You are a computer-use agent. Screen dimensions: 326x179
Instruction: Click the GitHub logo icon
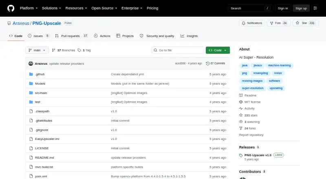11,8
